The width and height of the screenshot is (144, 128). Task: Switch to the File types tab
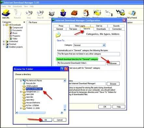[x=73, y=29]
